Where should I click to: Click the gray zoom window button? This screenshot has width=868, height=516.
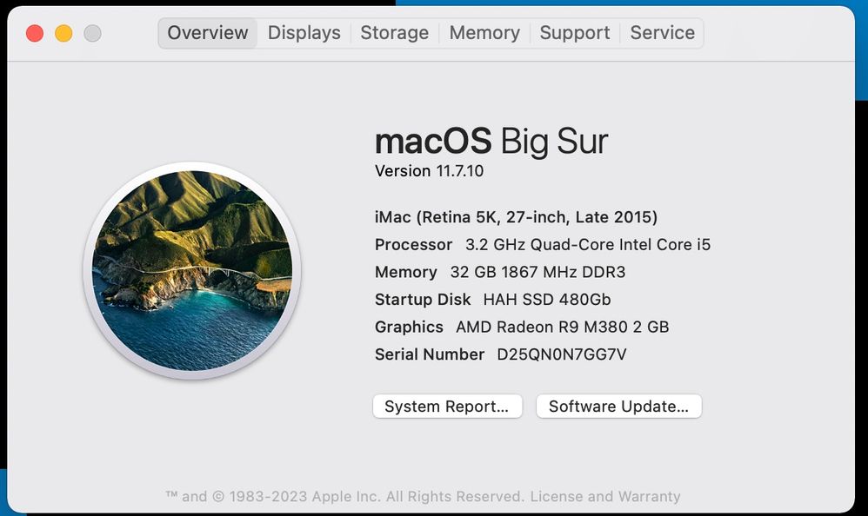(92, 33)
